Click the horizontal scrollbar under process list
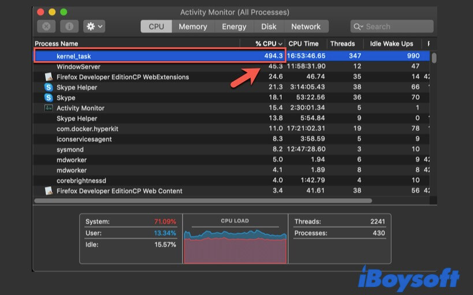The width and height of the screenshot is (473, 295). coord(202,201)
